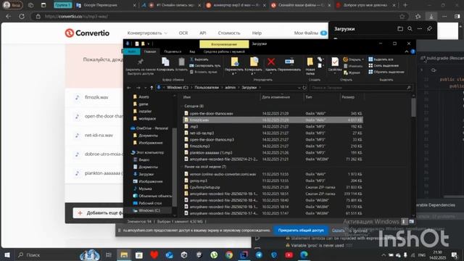Viewport: 464px width, 261px height.
Task: Click the Properties (Свойства) checkmark icon
Action: coord(335,62)
